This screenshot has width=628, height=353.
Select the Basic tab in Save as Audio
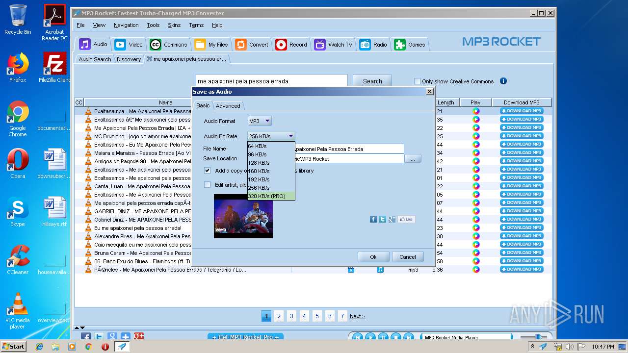tap(203, 105)
